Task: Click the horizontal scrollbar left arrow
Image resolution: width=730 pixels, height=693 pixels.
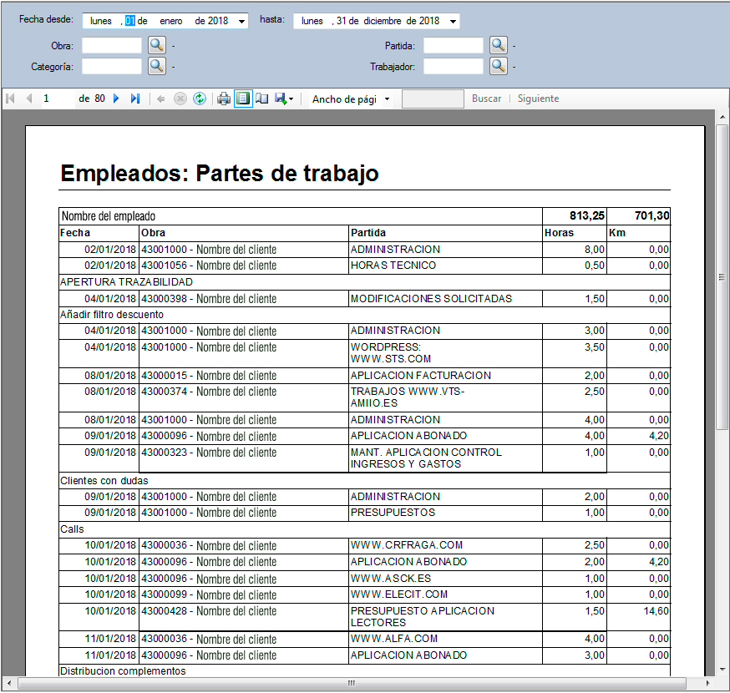Action: (x=9, y=683)
